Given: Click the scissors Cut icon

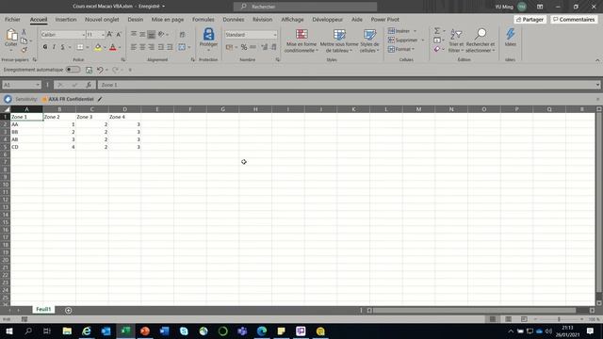Looking at the screenshot, I should 24,32.
